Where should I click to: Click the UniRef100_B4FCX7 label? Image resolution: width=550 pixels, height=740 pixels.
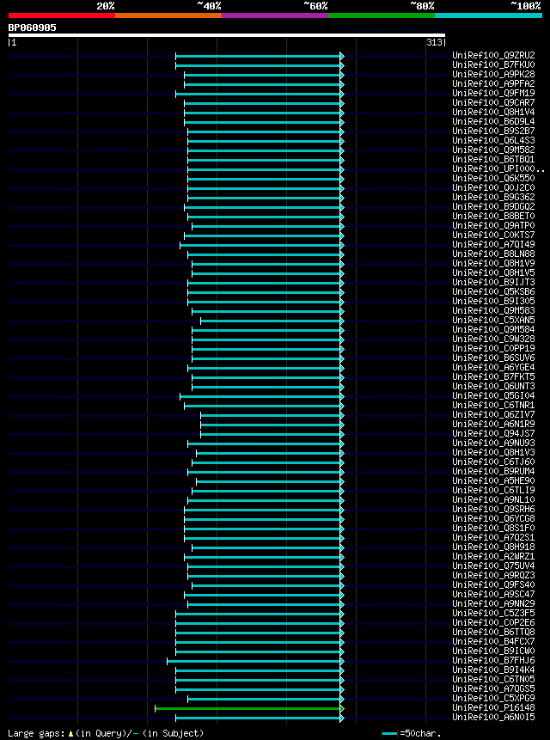(x=493, y=641)
